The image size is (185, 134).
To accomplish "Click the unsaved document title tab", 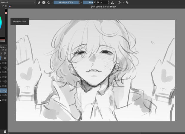I will click(103, 6).
